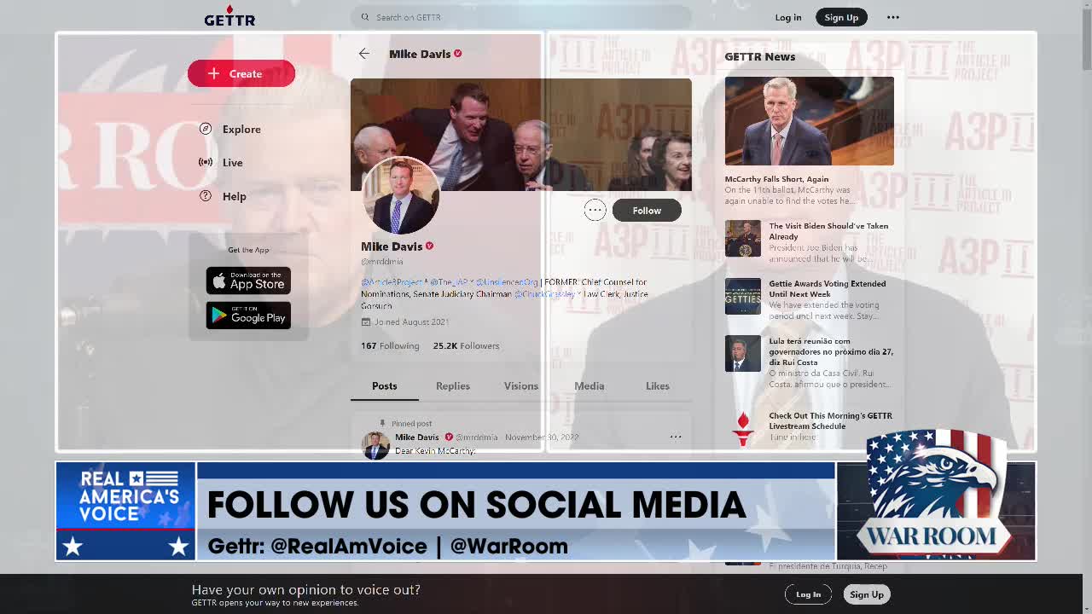Screen dimensions: 1092x614
Task: Get it on Google Play badge
Action: coord(248,316)
